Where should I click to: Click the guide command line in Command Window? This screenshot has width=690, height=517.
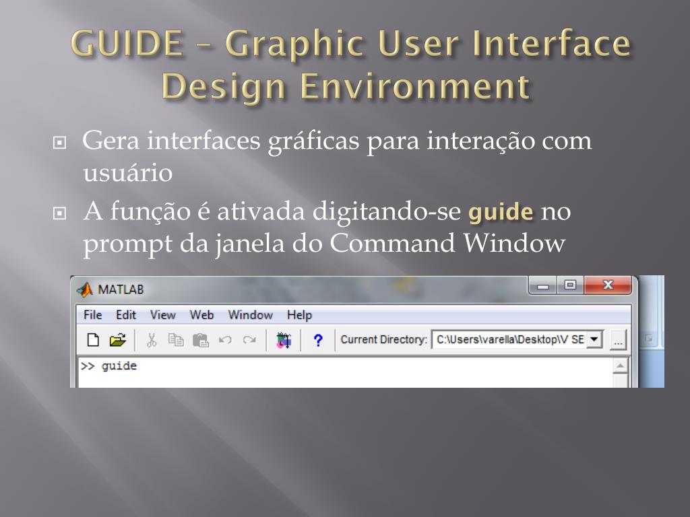pos(108,366)
